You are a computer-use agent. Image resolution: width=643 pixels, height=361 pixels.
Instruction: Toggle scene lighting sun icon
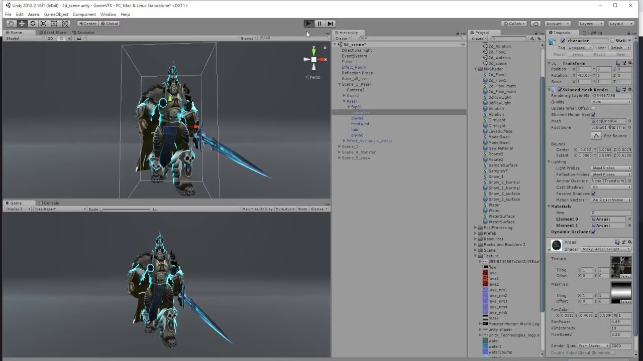pos(62,38)
